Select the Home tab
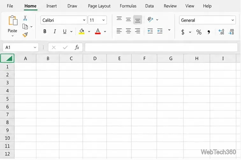The width and height of the screenshot is (241, 160). (x=30, y=6)
